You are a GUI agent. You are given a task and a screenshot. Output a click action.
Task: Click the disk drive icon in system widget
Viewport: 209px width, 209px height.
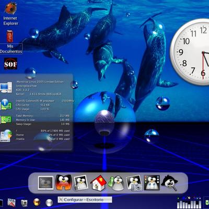click(x=6, y=135)
